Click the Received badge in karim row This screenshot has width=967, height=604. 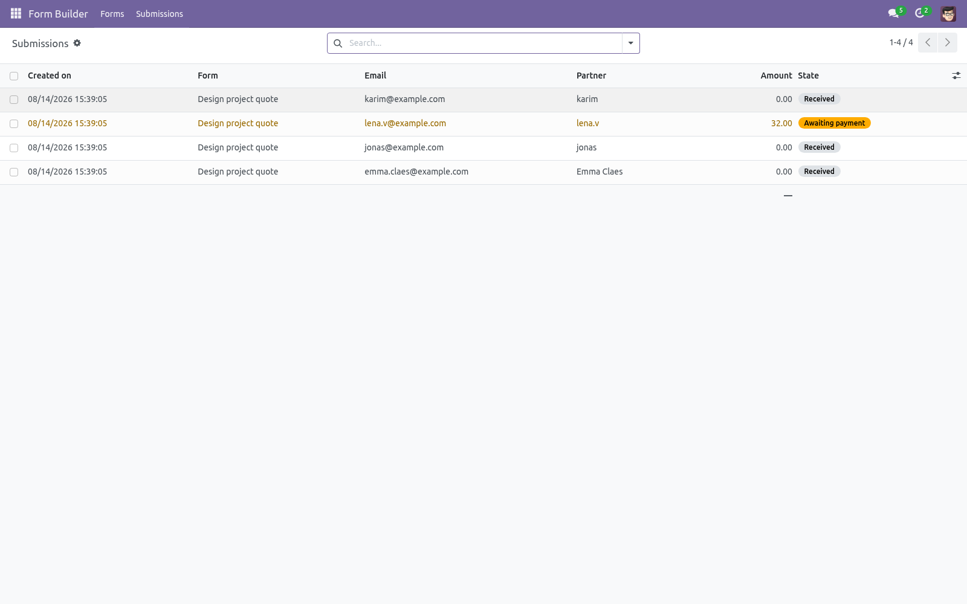pos(819,99)
